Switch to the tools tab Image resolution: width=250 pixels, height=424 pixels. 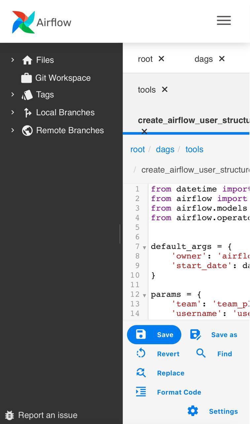pyautogui.click(x=147, y=89)
